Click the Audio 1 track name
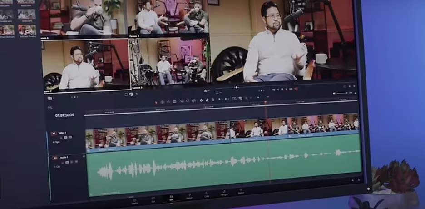 [x=64, y=158]
